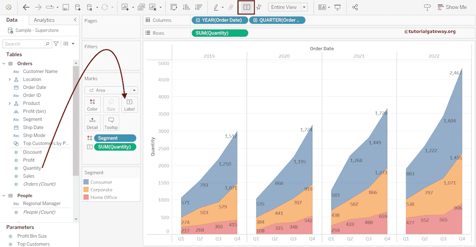476x247 pixels.
Task: Click the Swap Rows and Columns icon
Action: (174, 7)
